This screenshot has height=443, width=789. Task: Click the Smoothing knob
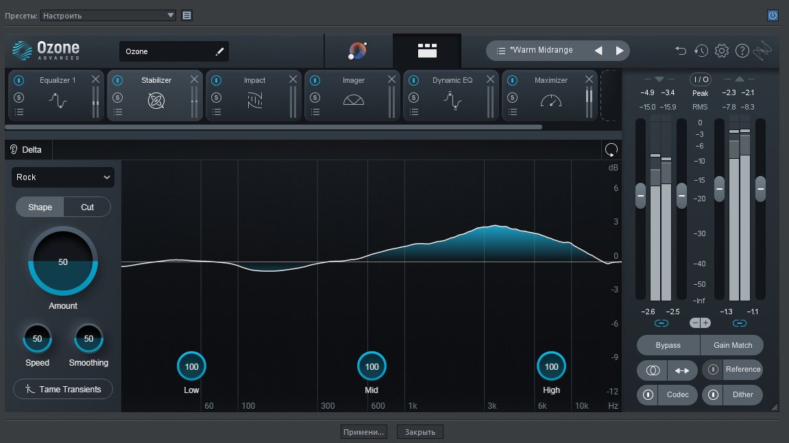tap(88, 338)
